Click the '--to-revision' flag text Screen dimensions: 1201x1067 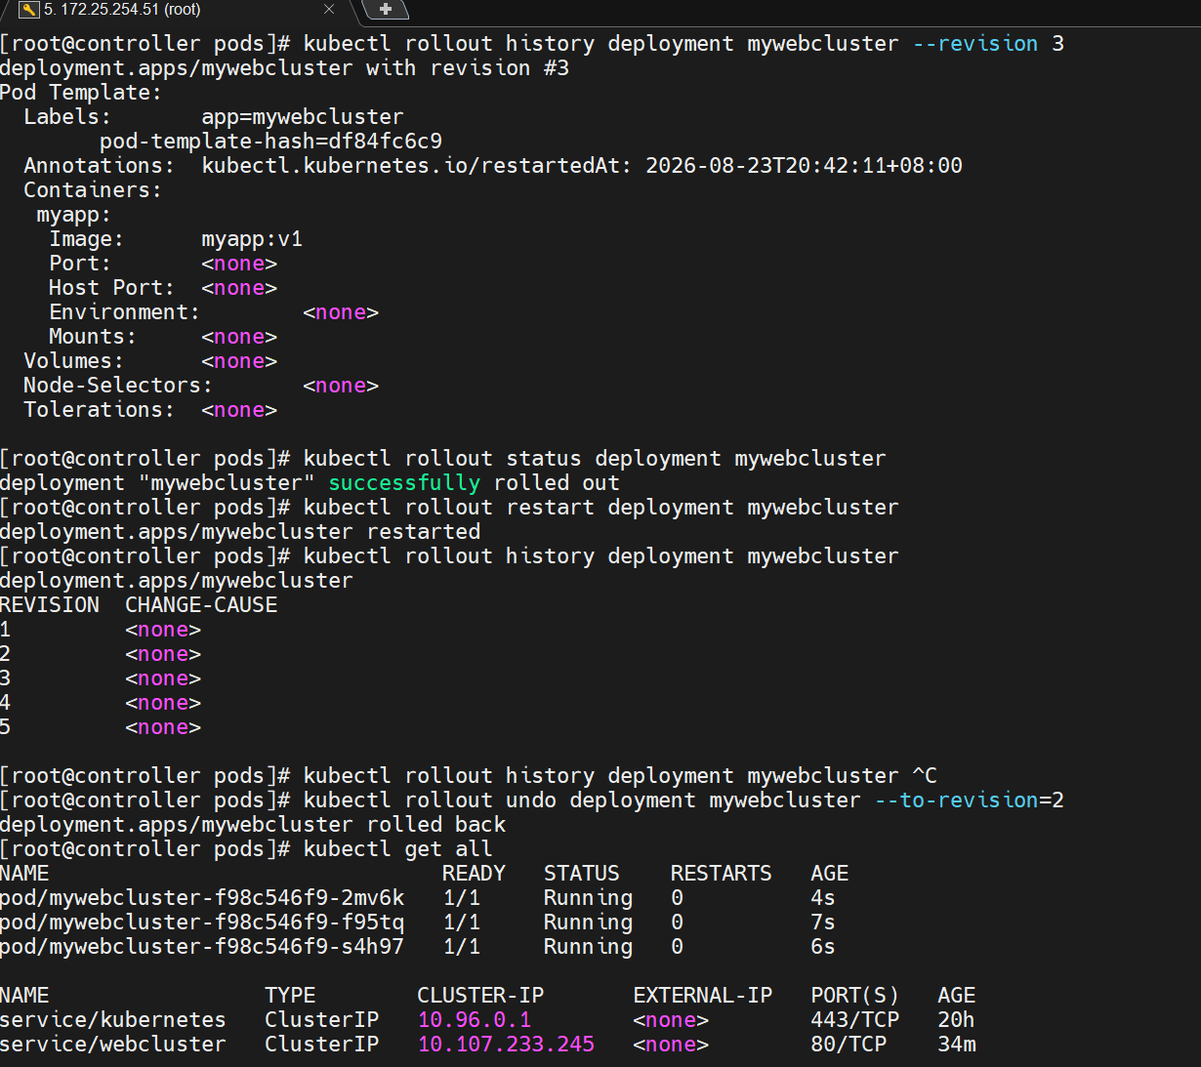click(956, 800)
